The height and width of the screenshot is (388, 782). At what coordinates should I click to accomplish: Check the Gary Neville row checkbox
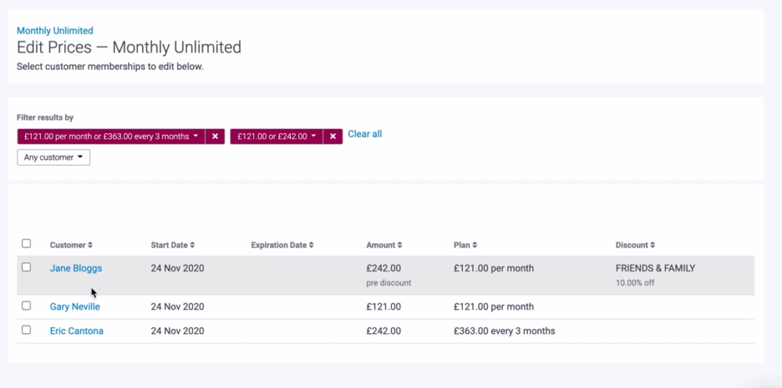(27, 306)
